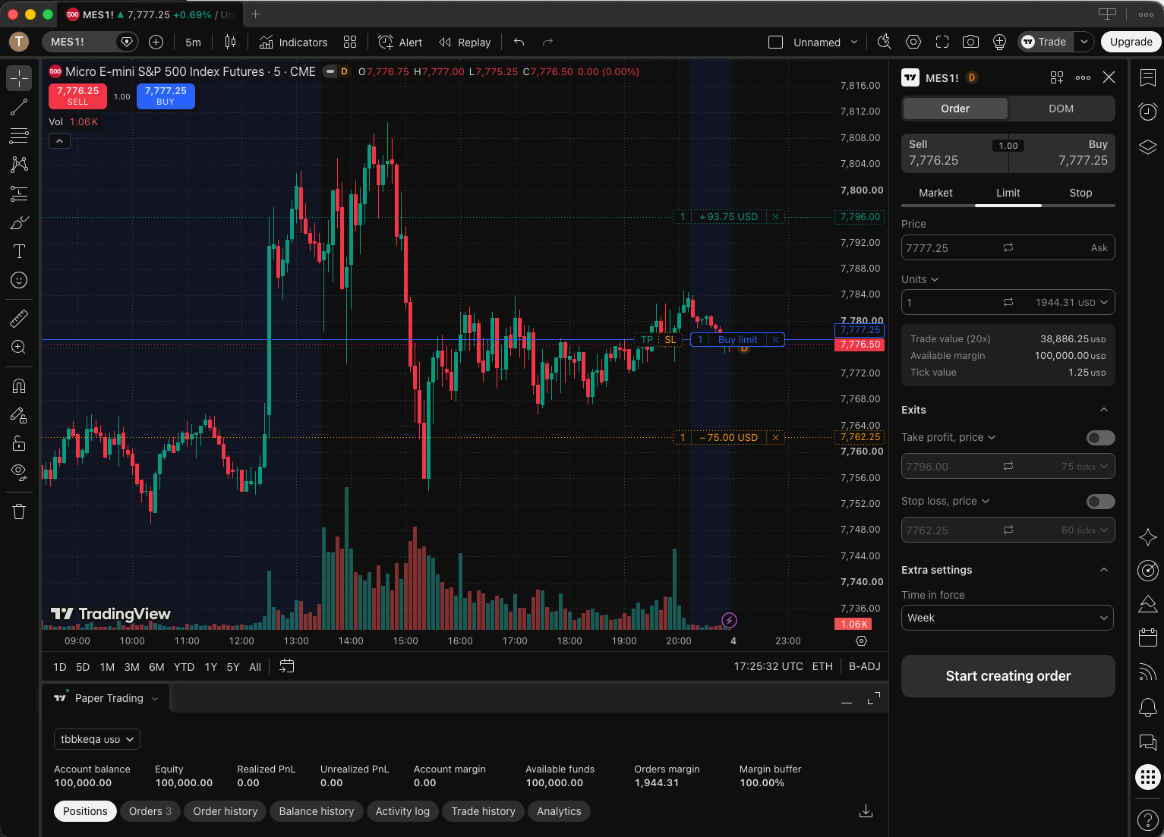
Task: Take a chart snapshot with camera icon
Action: pyautogui.click(x=970, y=42)
